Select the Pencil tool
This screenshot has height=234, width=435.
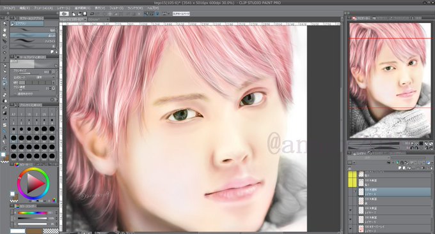click(x=4, y=71)
